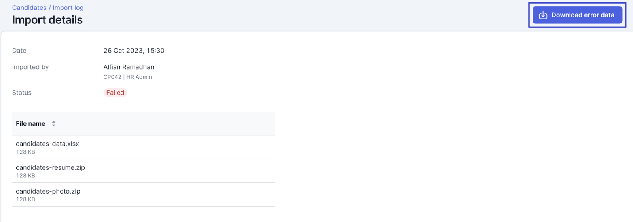Click the download icon in the button
The image size is (633, 222).
pyautogui.click(x=543, y=15)
